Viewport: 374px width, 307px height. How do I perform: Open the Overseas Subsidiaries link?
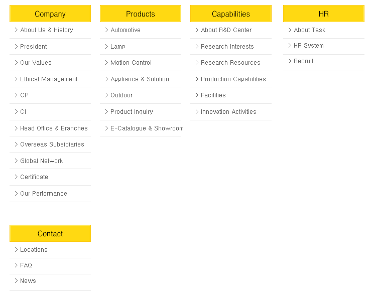click(52, 144)
